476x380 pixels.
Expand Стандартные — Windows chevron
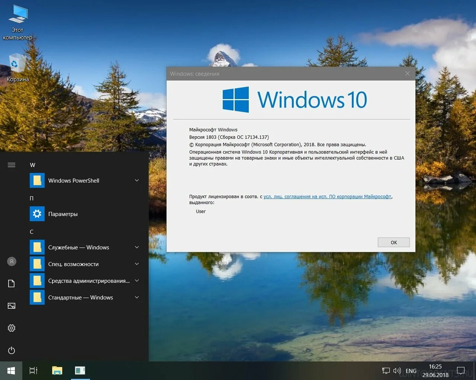pyautogui.click(x=137, y=297)
